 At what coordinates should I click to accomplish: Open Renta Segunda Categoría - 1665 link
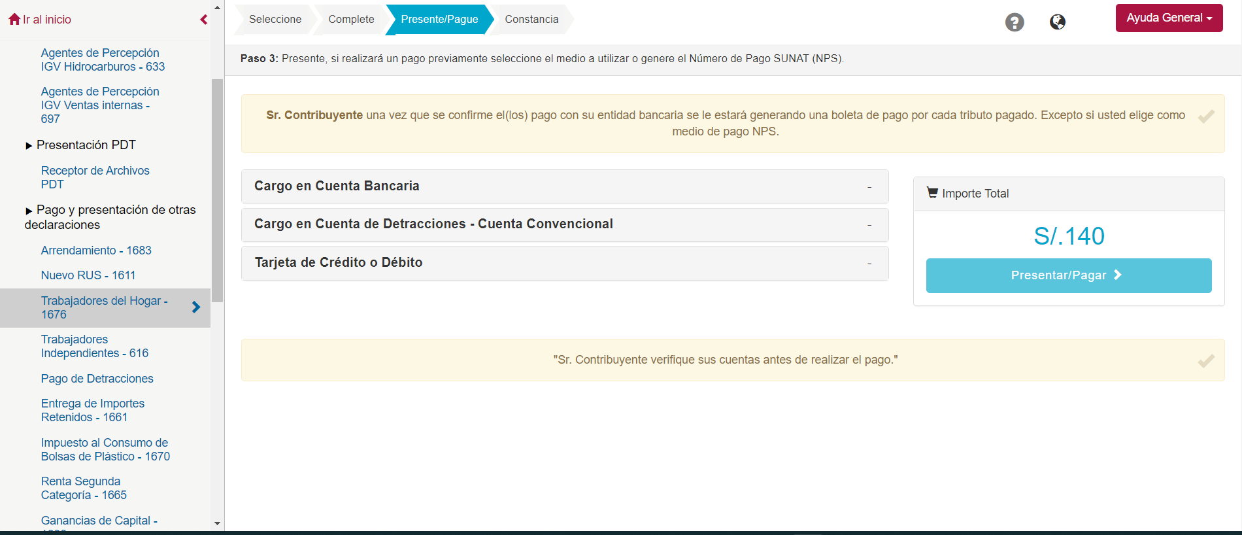coord(84,489)
